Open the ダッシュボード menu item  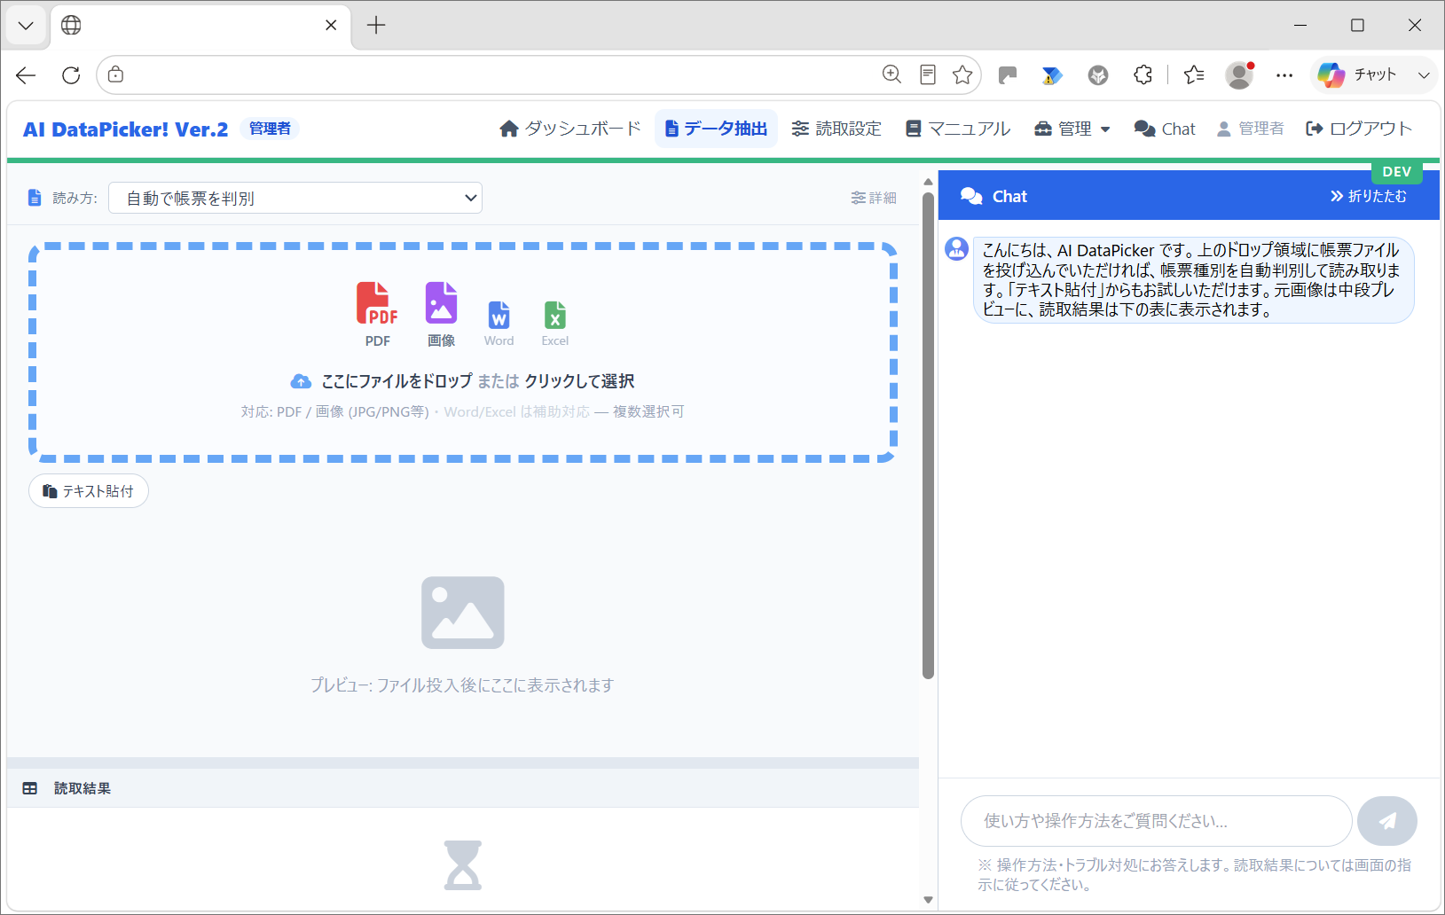coord(569,129)
